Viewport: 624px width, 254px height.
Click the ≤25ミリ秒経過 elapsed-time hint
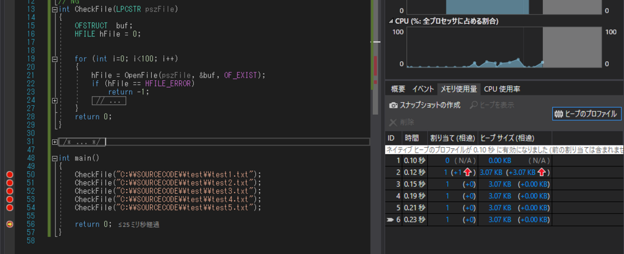[x=139, y=225]
